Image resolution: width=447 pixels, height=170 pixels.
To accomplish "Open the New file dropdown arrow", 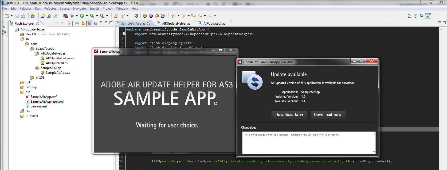I will coord(11,16).
